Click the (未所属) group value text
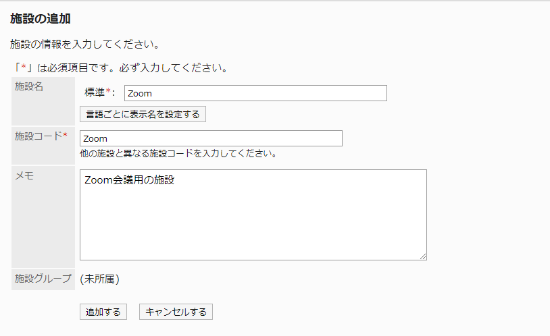550x336 pixels. pyautogui.click(x=99, y=278)
